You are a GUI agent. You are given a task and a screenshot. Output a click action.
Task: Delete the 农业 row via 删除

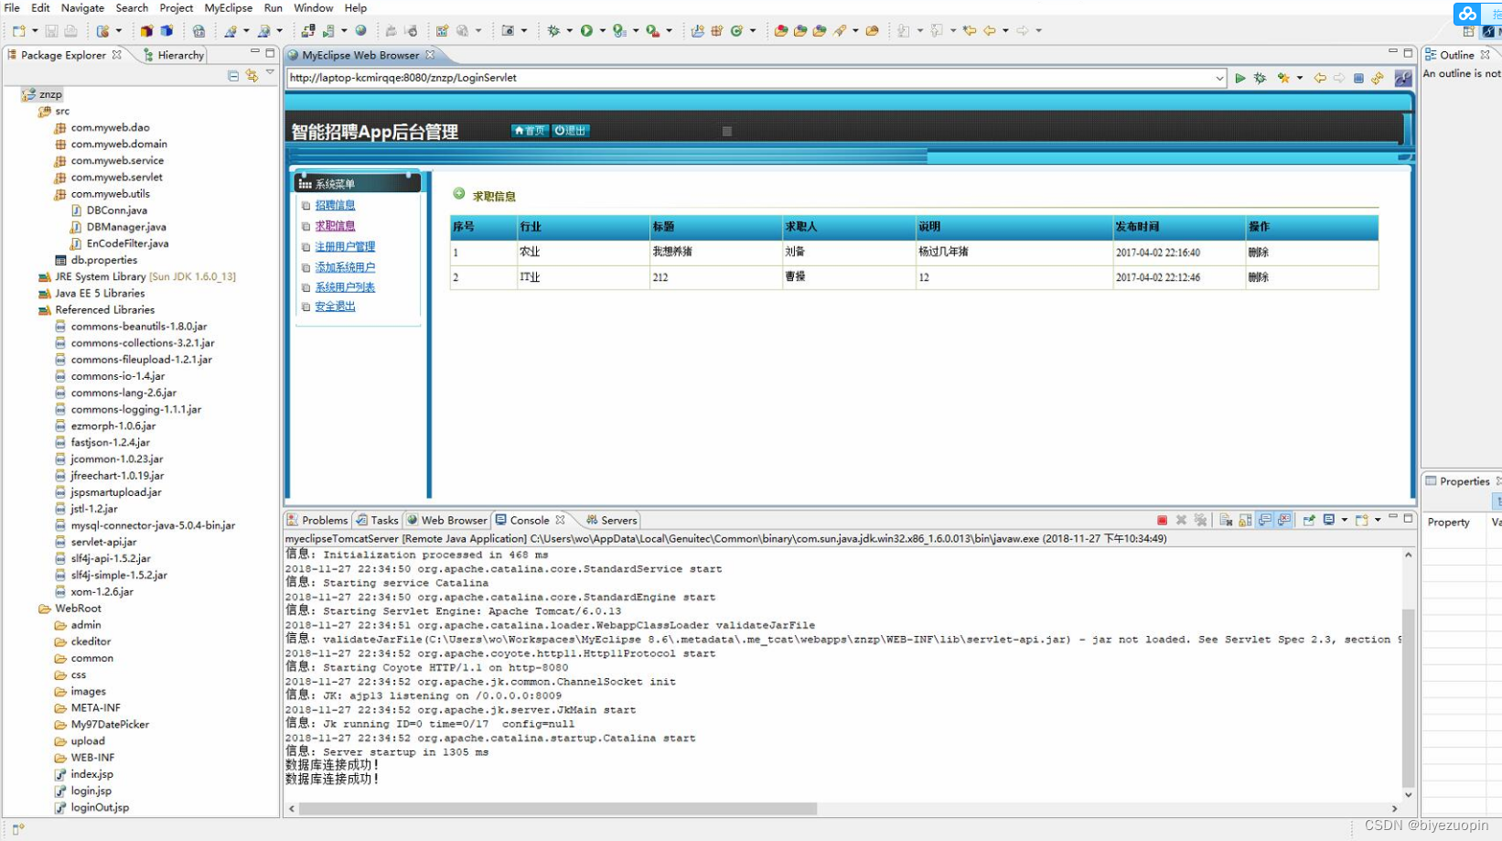[1259, 252]
